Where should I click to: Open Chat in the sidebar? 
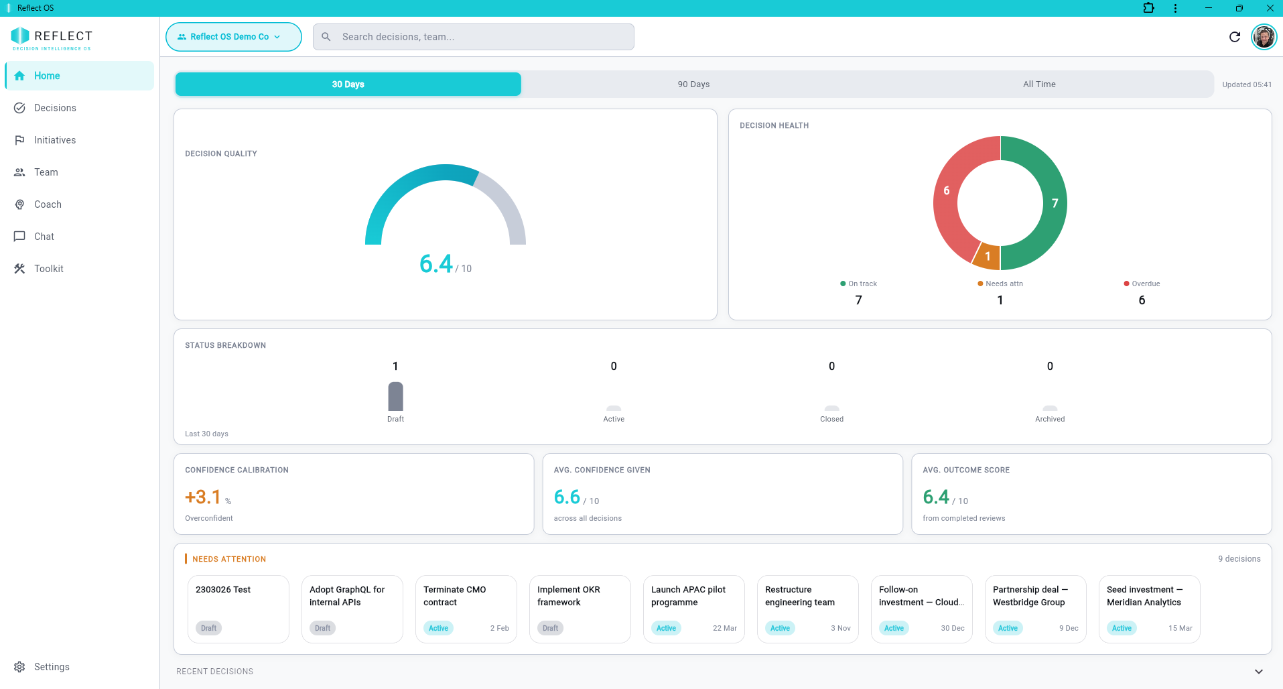point(79,237)
